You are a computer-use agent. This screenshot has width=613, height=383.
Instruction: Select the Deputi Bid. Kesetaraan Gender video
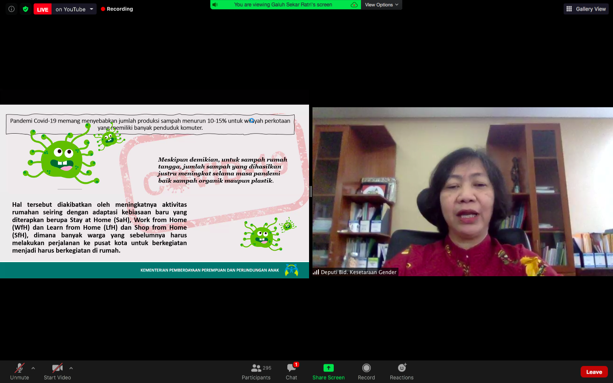(462, 191)
